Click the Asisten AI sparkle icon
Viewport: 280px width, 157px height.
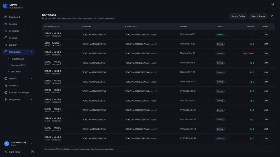pos(6,85)
